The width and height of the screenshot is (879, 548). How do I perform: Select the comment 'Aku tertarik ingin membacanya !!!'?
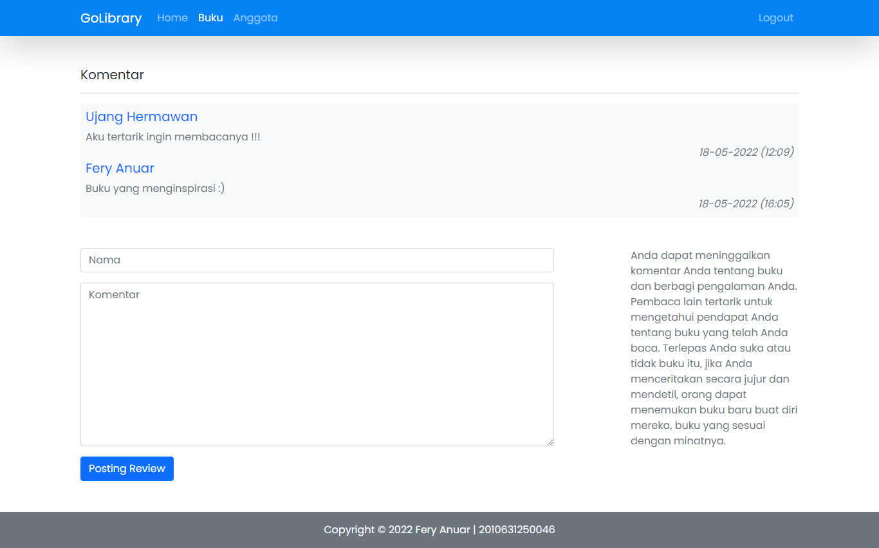tap(172, 137)
